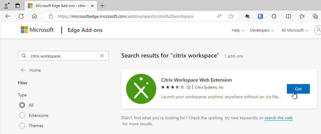The image size is (321, 134).
Task: Expand the All Microsoft dropdown
Action: click(295, 30)
